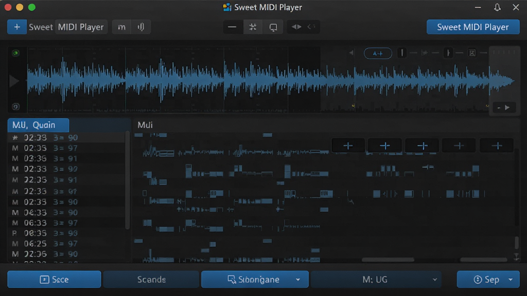The height and width of the screenshot is (296, 527).
Task: Click the yellow marker at waveform's darker section
Action: [353, 106]
